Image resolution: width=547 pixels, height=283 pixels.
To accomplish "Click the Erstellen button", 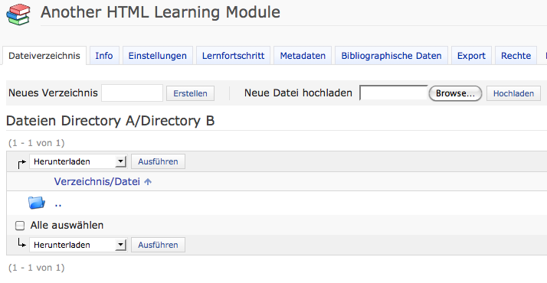I will [190, 93].
